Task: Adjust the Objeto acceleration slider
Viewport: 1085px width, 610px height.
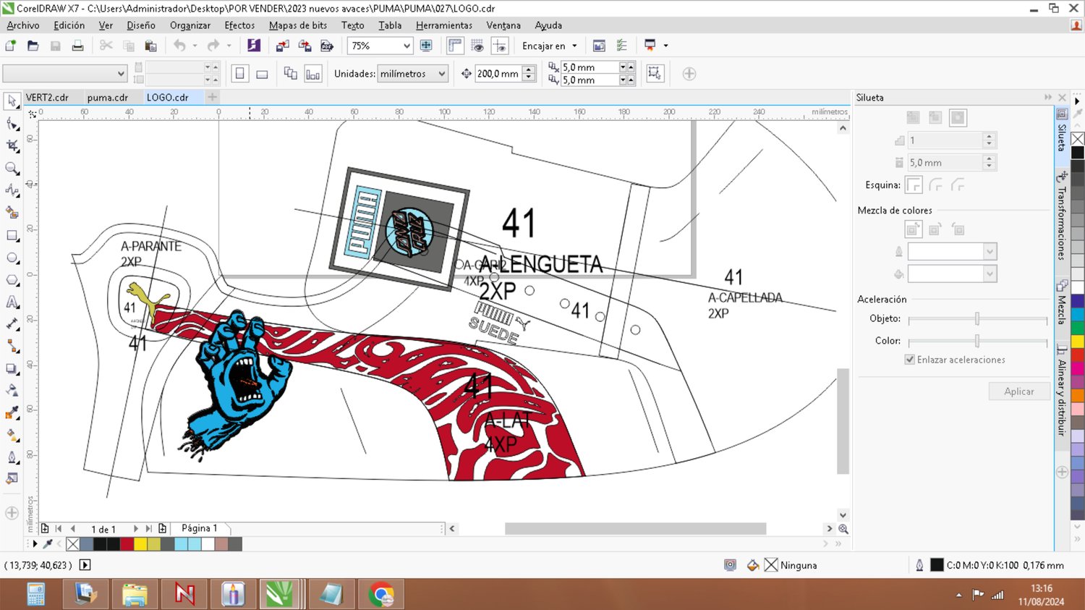Action: click(977, 318)
